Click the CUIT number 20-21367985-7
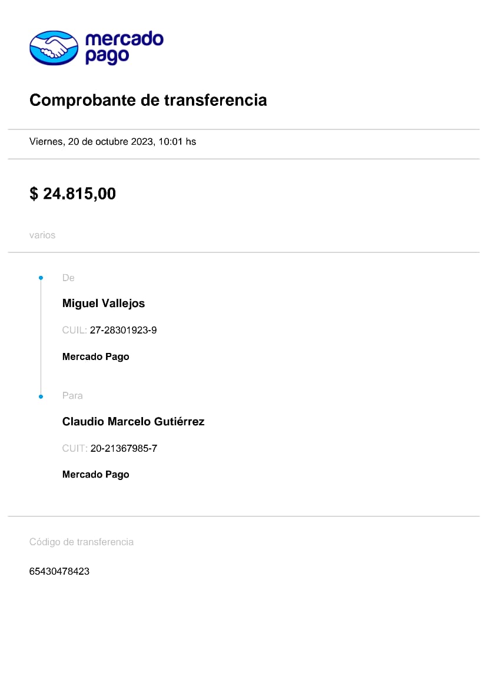The width and height of the screenshot is (488, 690). coord(124,449)
